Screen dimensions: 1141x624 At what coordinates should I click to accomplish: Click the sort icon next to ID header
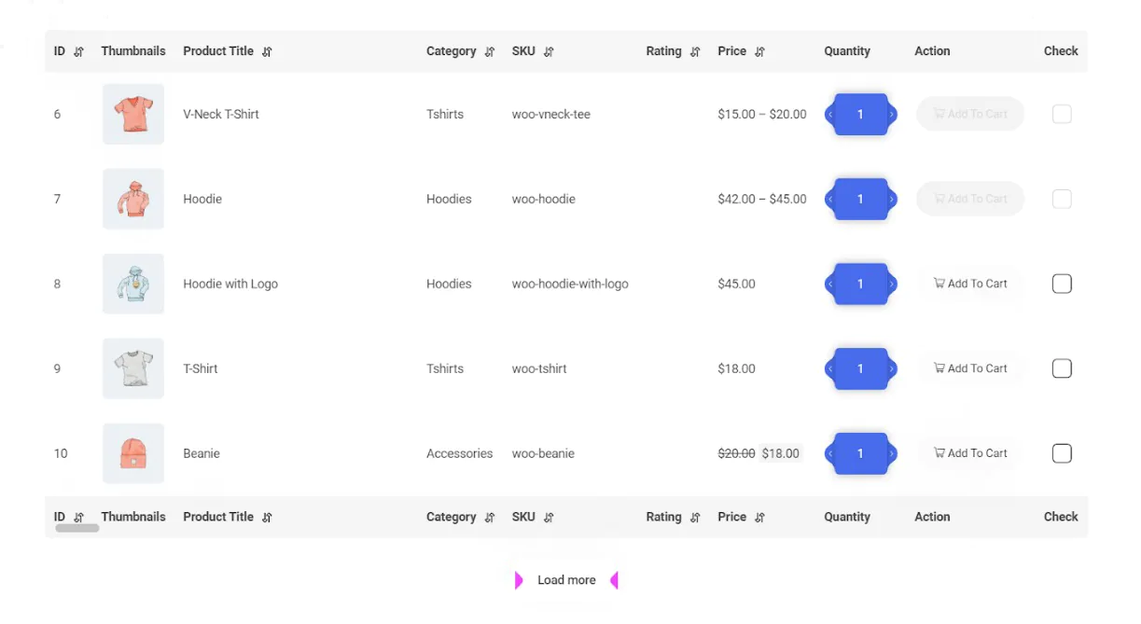click(78, 51)
